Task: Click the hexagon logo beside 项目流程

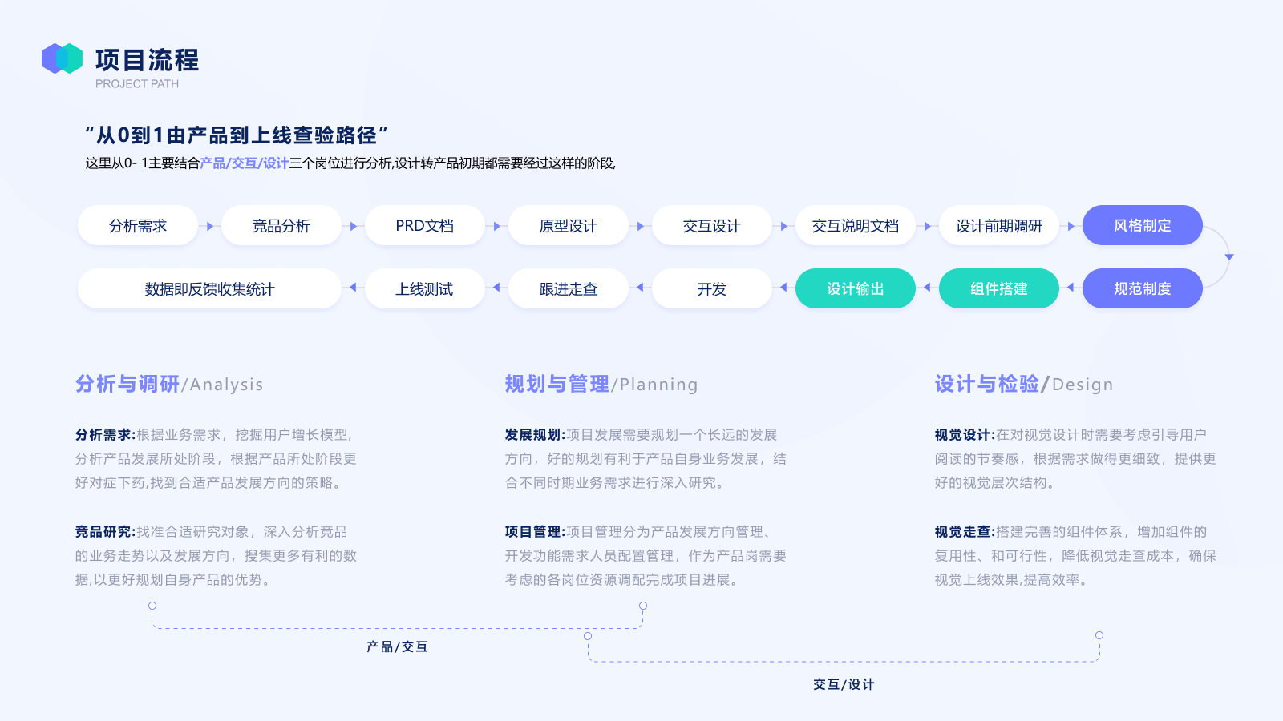Action: pyautogui.click(x=63, y=58)
